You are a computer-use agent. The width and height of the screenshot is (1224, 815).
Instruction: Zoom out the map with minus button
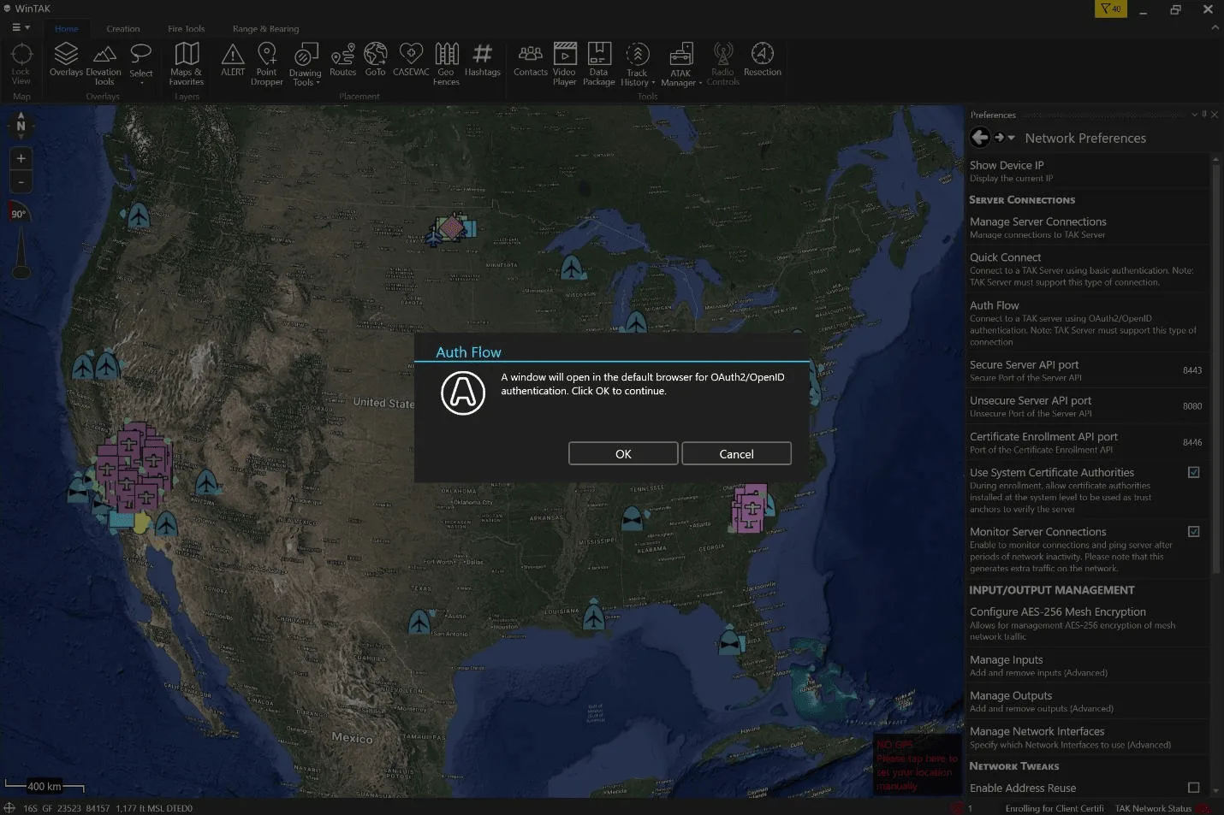21,181
